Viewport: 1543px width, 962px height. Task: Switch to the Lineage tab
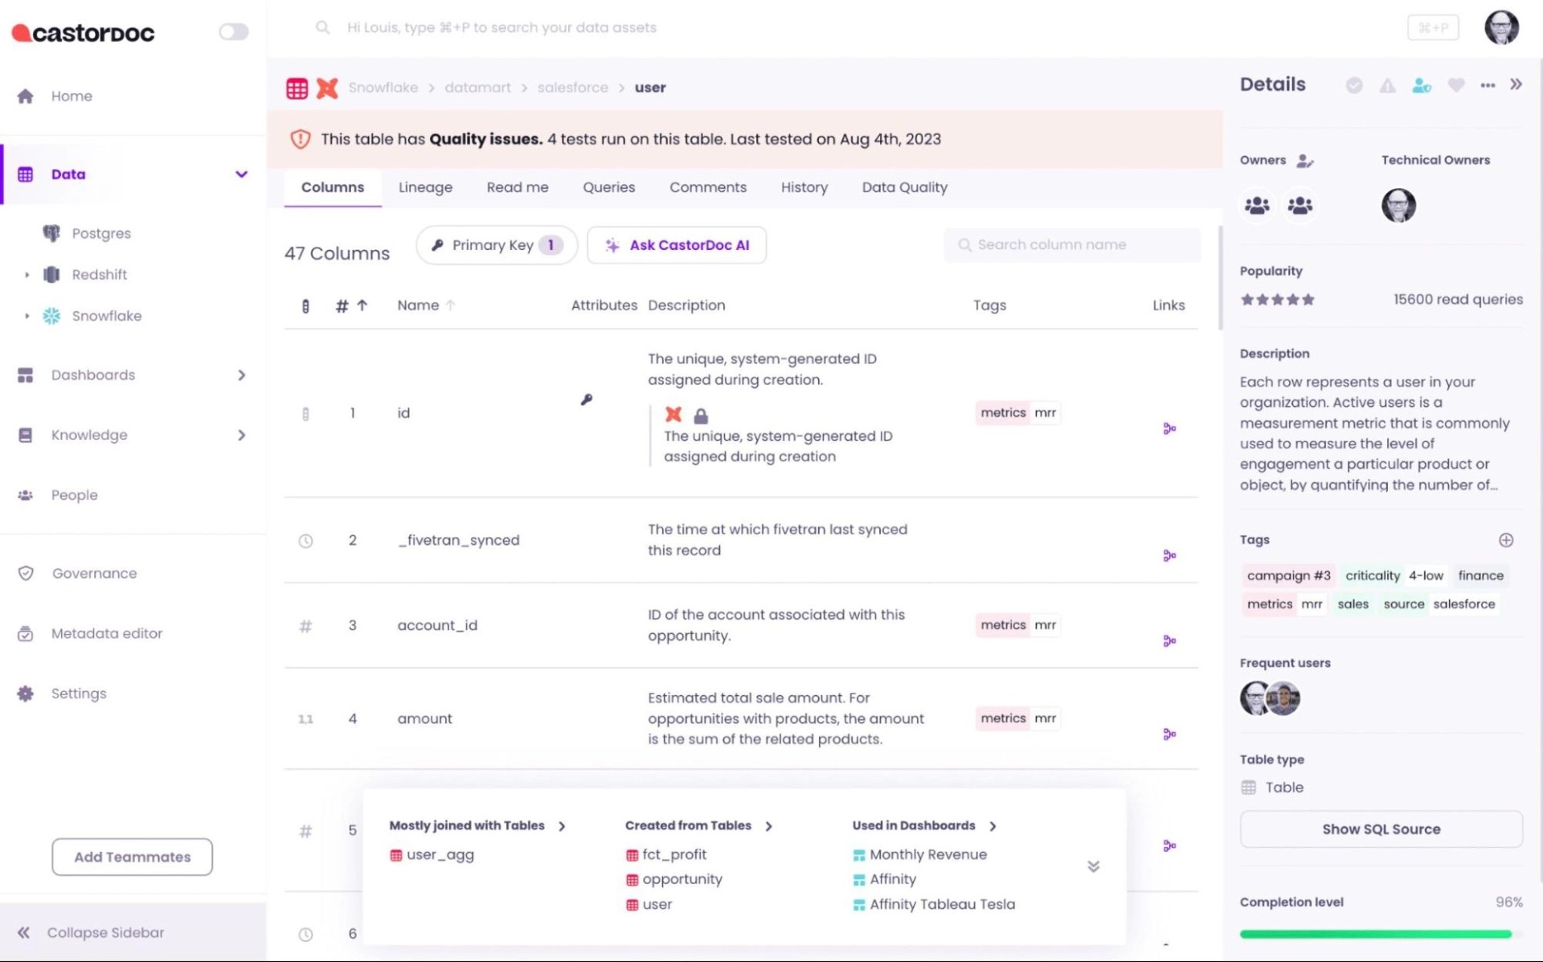click(425, 188)
